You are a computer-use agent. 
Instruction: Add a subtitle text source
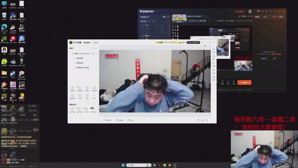[80, 96]
